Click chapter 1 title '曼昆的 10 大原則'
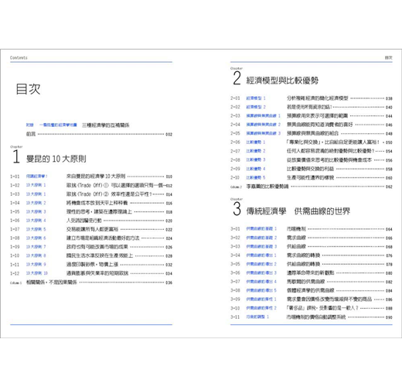Viewport: 402px width, 387px height. coord(56,159)
